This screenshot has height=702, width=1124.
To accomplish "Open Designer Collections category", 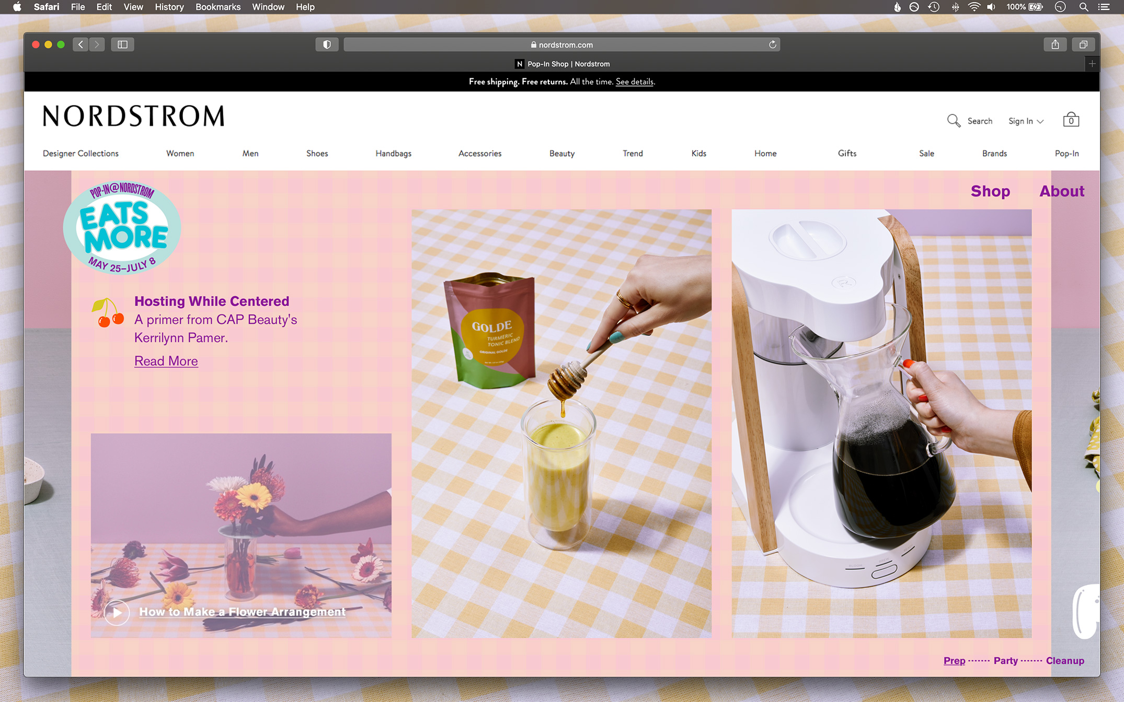I will (x=81, y=154).
